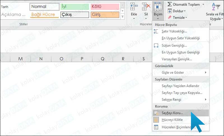Open the Otomatik Toplam dropdown arrow
This screenshot has height=136, width=224.
pos(203,4)
